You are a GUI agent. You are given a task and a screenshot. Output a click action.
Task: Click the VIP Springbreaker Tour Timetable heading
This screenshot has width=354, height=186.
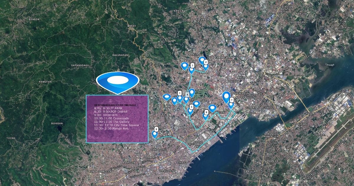[x=115, y=105]
